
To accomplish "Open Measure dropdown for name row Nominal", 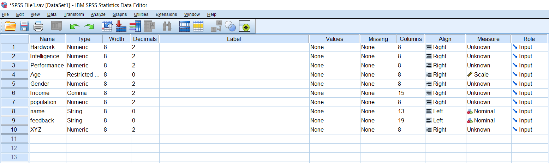I will [488, 111].
